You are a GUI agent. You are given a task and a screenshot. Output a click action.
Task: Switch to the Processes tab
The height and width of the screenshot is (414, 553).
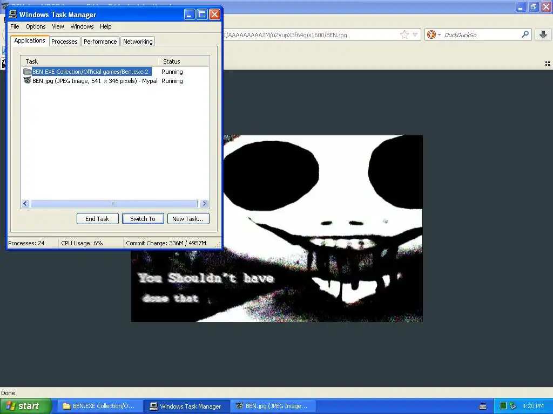click(64, 42)
